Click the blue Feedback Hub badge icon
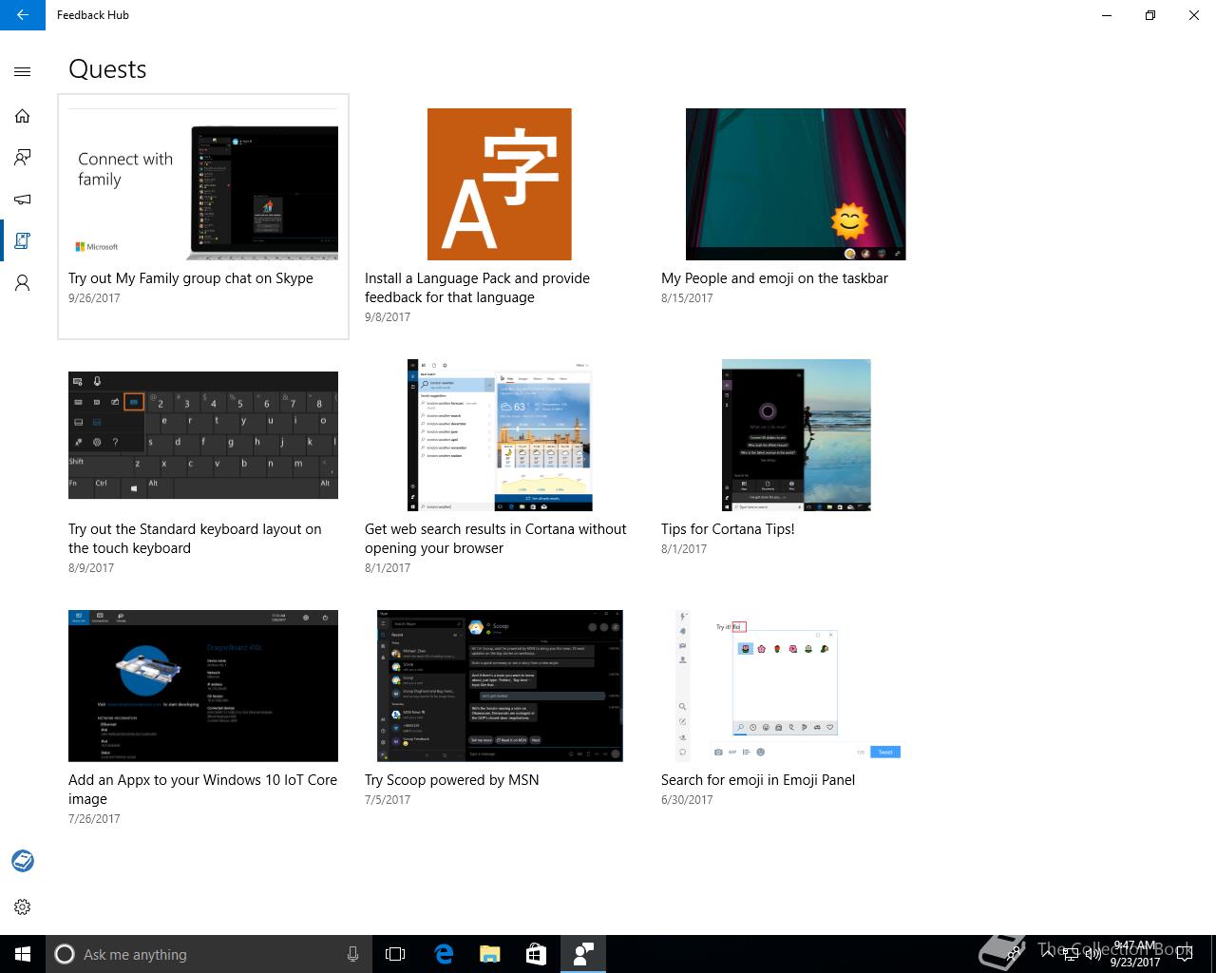 [x=23, y=861]
